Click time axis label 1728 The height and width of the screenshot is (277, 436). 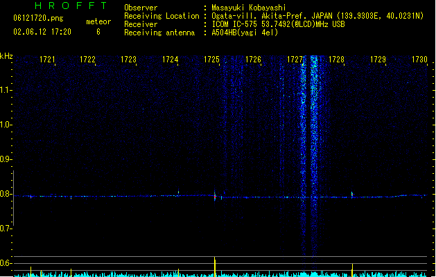coord(336,60)
